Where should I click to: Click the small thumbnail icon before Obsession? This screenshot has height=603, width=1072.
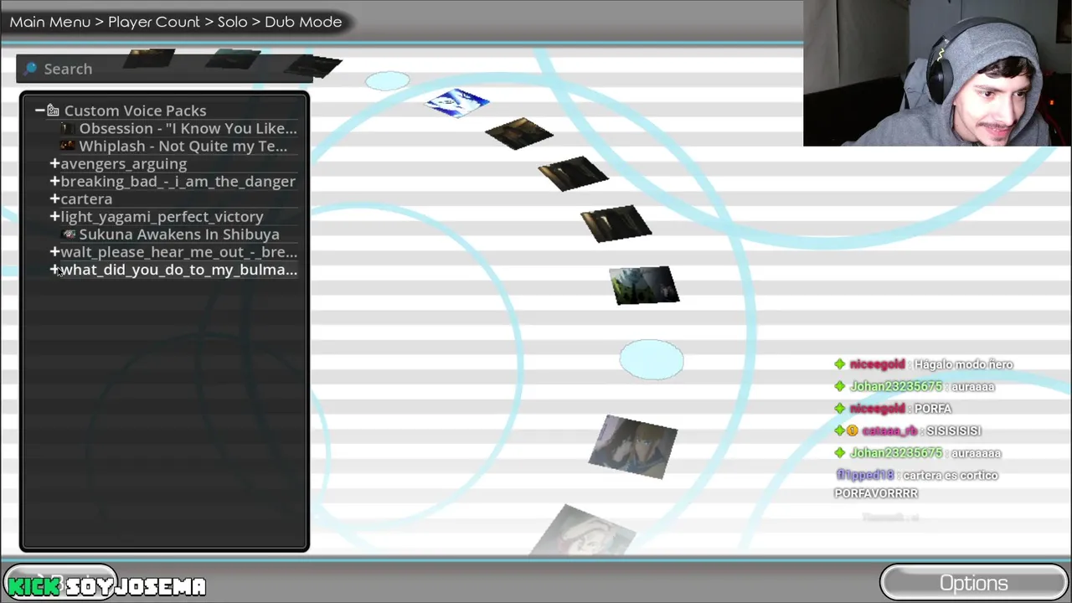69,129
